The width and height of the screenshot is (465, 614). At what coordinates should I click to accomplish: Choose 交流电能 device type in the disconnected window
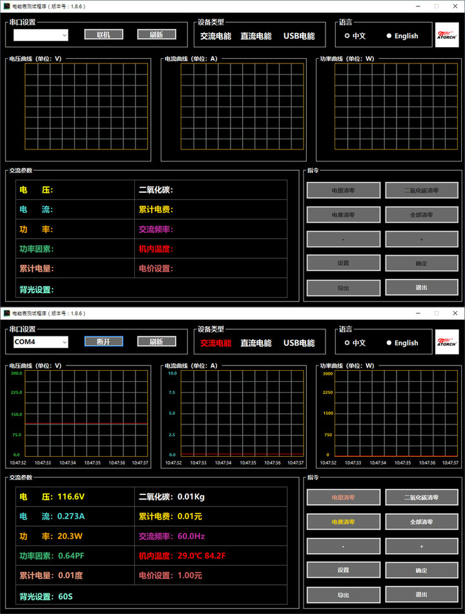[216, 36]
